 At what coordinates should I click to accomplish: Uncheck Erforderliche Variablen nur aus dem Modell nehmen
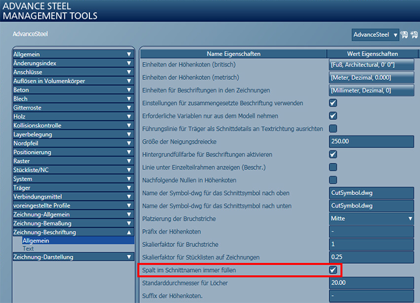pos(333,116)
